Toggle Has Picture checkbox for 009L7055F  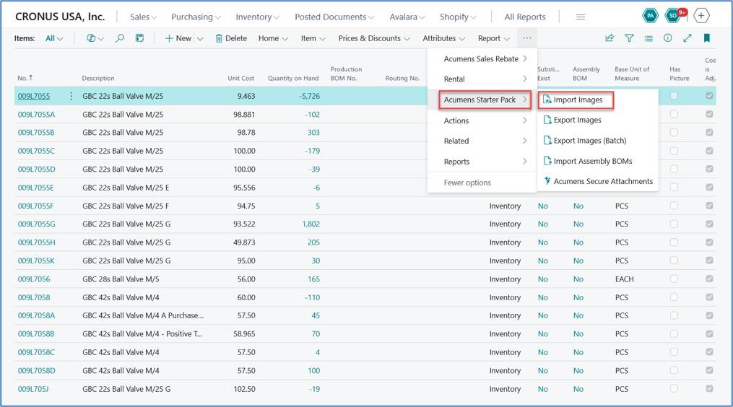tap(674, 206)
